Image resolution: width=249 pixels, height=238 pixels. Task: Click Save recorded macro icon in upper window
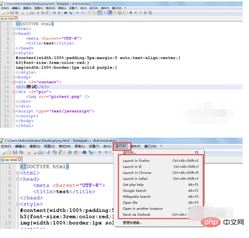(150, 13)
